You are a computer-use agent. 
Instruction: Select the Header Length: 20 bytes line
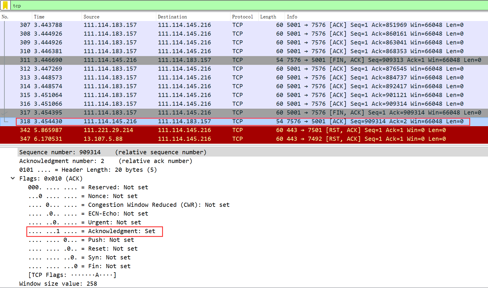tap(88, 170)
